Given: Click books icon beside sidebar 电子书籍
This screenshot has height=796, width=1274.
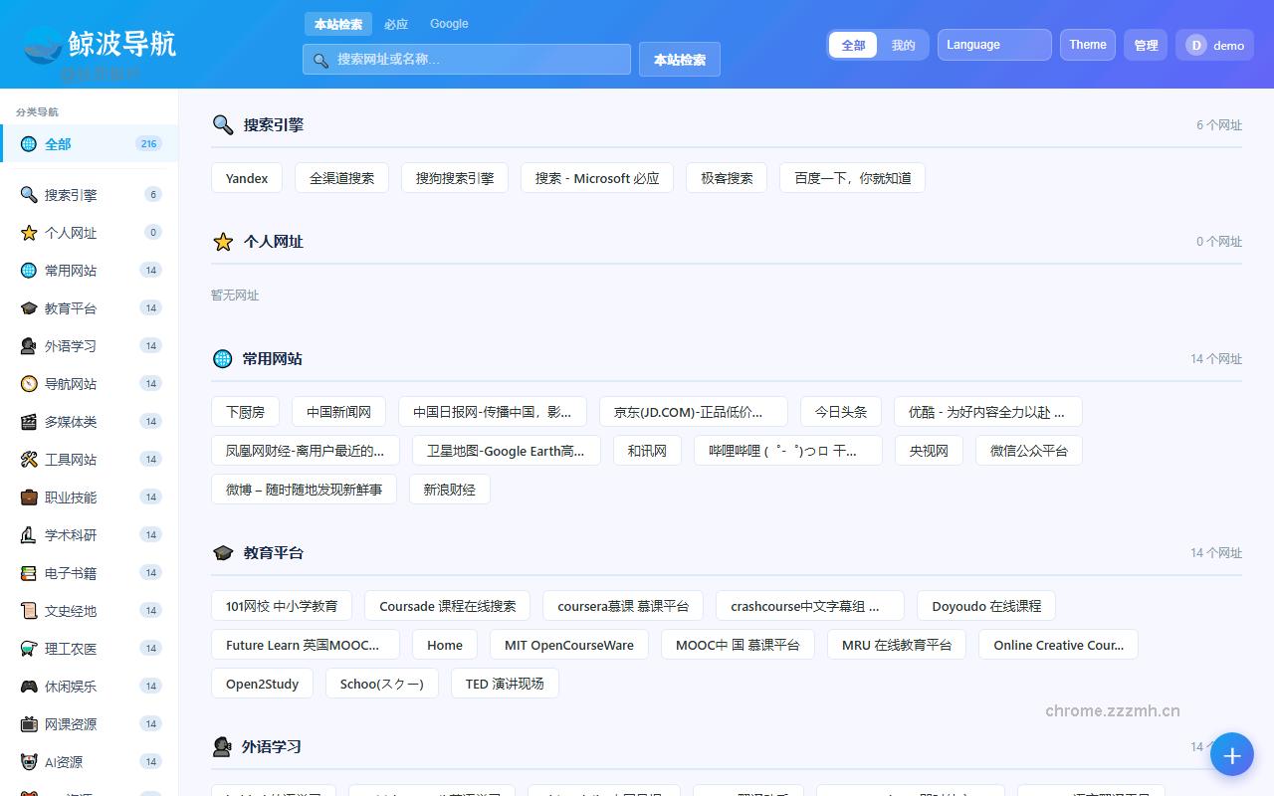Looking at the screenshot, I should pyautogui.click(x=29, y=573).
